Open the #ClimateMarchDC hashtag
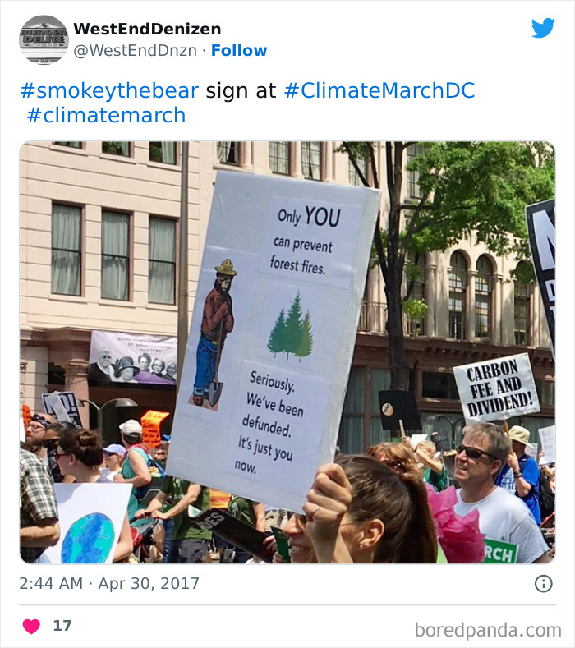This screenshot has height=648, width=575. tap(379, 90)
